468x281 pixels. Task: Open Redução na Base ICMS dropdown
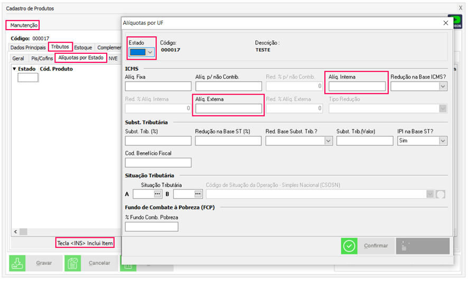[x=443, y=86]
